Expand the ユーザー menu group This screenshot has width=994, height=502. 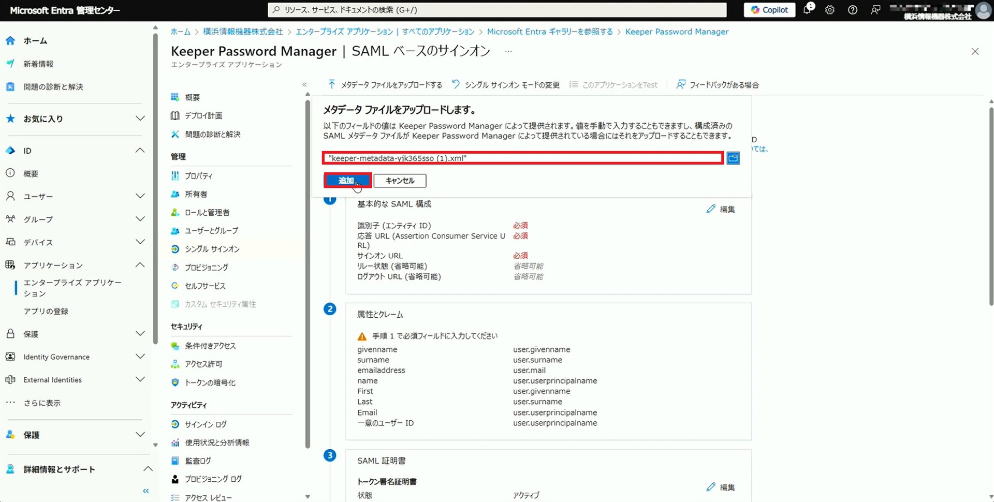coord(140,196)
